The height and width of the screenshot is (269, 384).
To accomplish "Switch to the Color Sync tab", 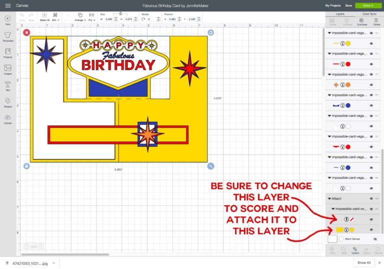I will pos(369,14).
